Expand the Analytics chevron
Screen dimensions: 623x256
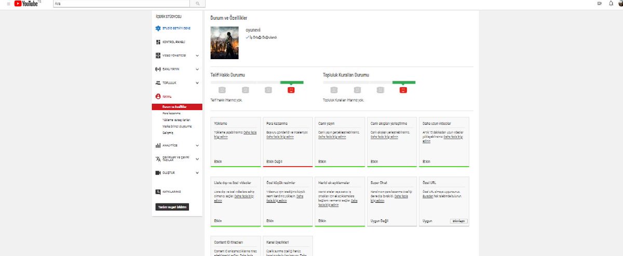pyautogui.click(x=197, y=145)
